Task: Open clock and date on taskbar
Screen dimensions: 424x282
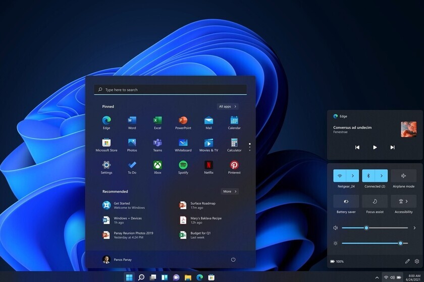Action: pyautogui.click(x=413, y=277)
